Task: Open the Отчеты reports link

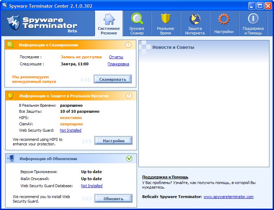Action: [x=116, y=57]
